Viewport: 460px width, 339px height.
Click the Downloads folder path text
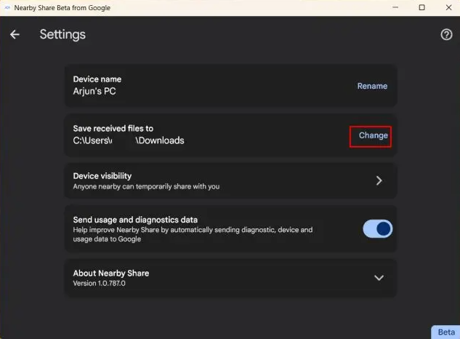129,140
